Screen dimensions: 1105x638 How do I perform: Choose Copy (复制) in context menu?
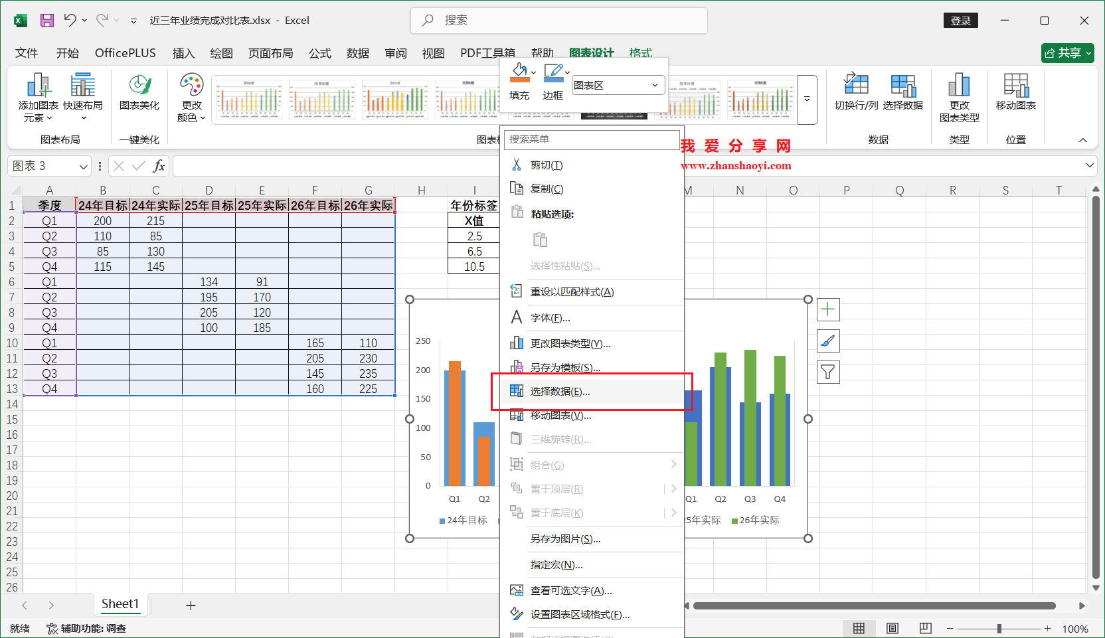(x=592, y=189)
